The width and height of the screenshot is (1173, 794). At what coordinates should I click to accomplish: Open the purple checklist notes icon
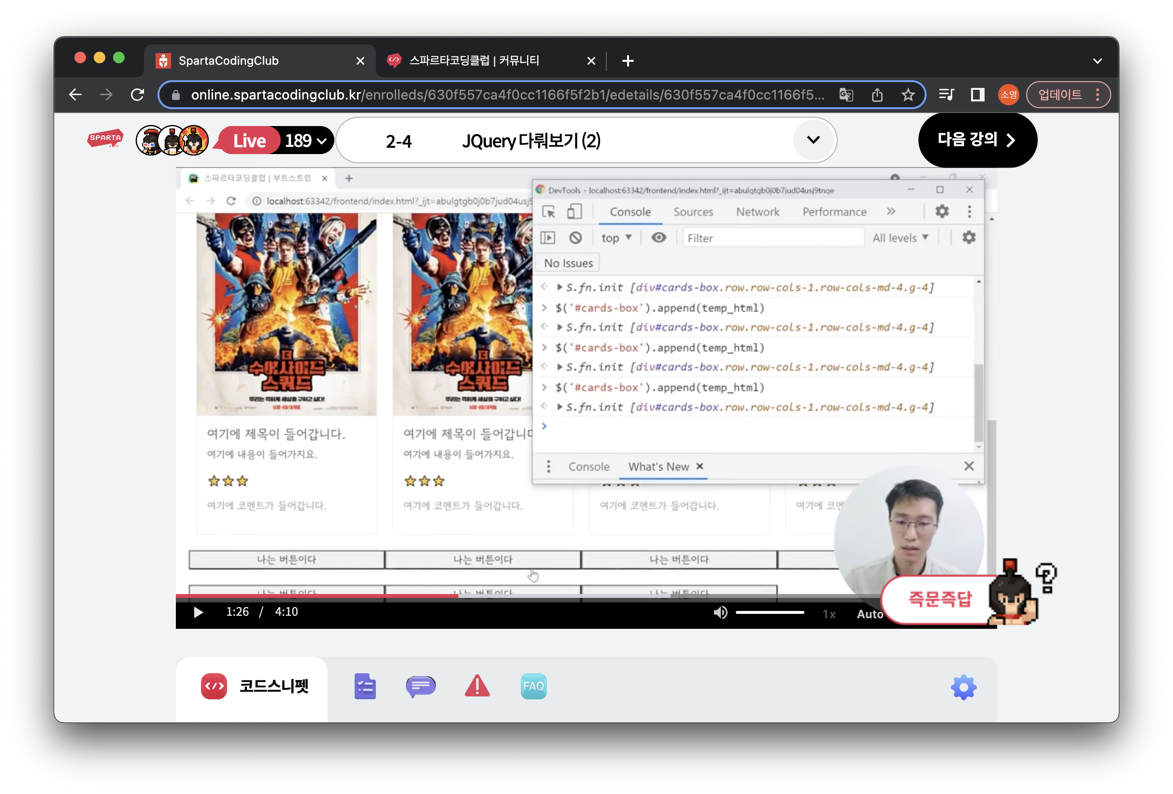tap(365, 686)
